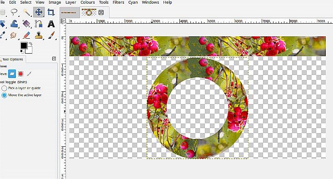Select the Paintbrush tool
The height and width of the screenshot is (179, 333).
pos(51,35)
